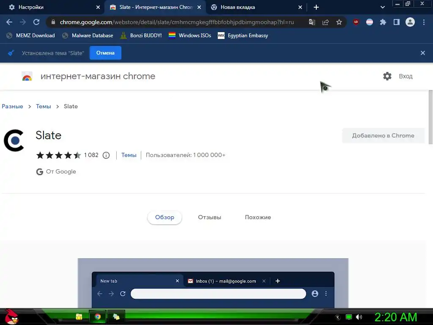The height and width of the screenshot is (325, 433).
Task: Go back to the previous page
Action: (x=9, y=22)
